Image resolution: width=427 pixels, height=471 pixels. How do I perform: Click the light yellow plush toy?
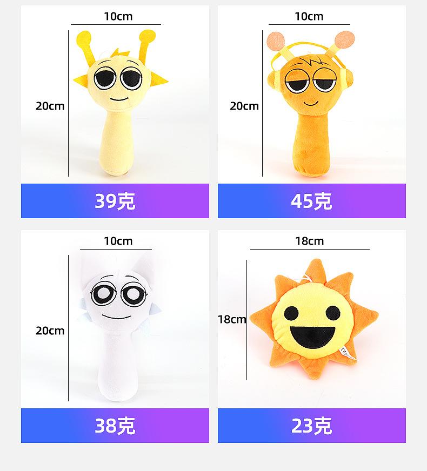(x=119, y=108)
